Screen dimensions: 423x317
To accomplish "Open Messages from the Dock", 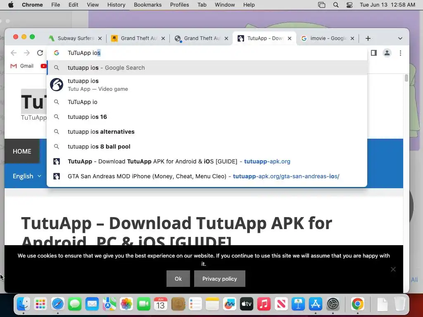I will pos(75,304).
